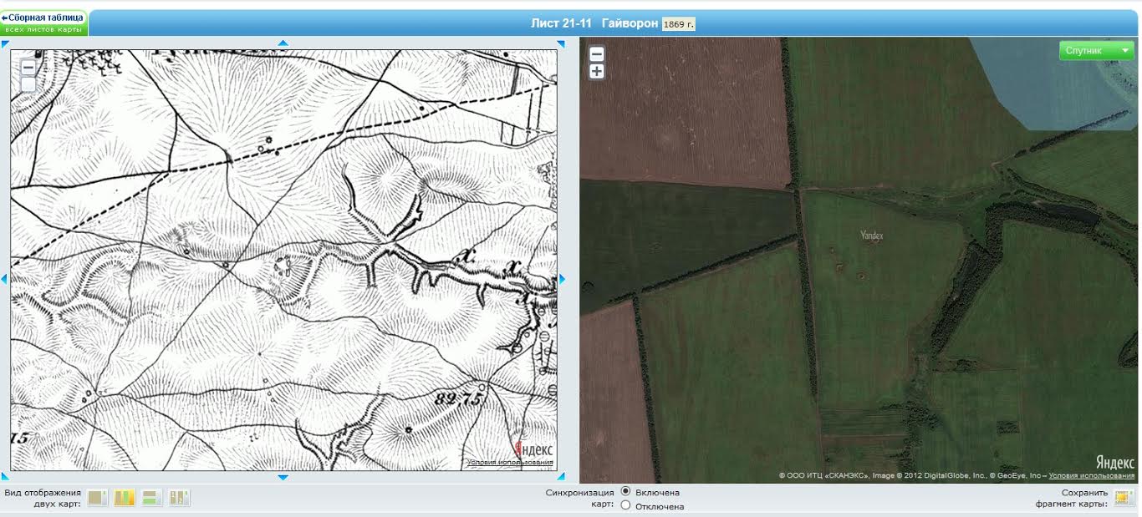
Task: Open Условия использования link on historical map
Action: (x=509, y=462)
